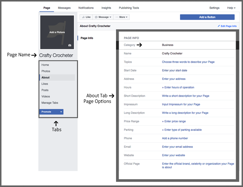Screen dimensions: 243x187
Task: Click the camera icon on profile picture
Action: tap(70, 45)
